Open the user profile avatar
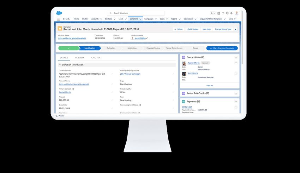300x173 pixels. coord(237,13)
